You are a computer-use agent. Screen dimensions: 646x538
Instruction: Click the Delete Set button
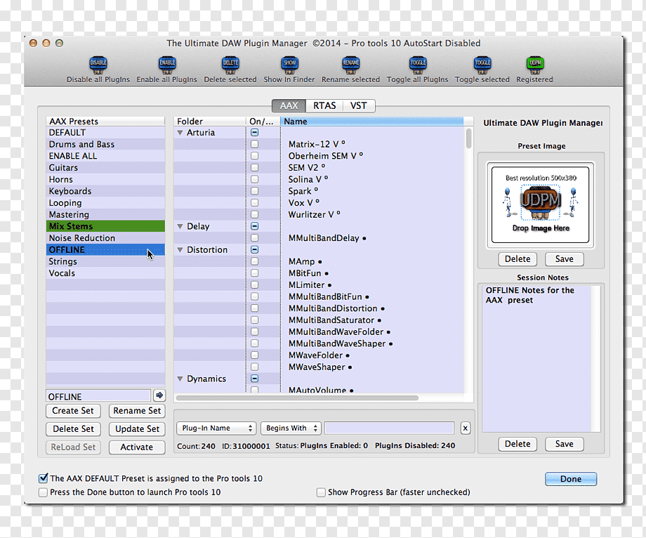pos(73,429)
